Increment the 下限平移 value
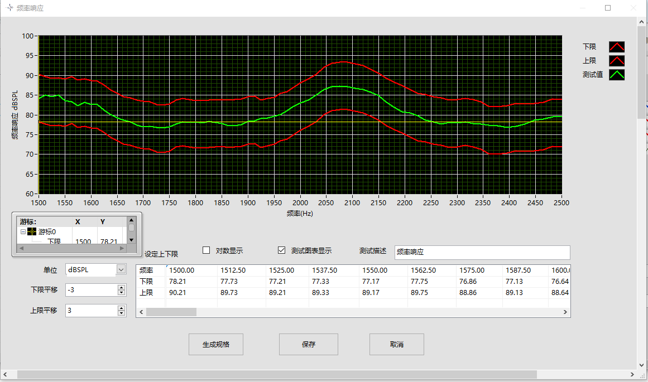648x382 pixels. [121, 287]
